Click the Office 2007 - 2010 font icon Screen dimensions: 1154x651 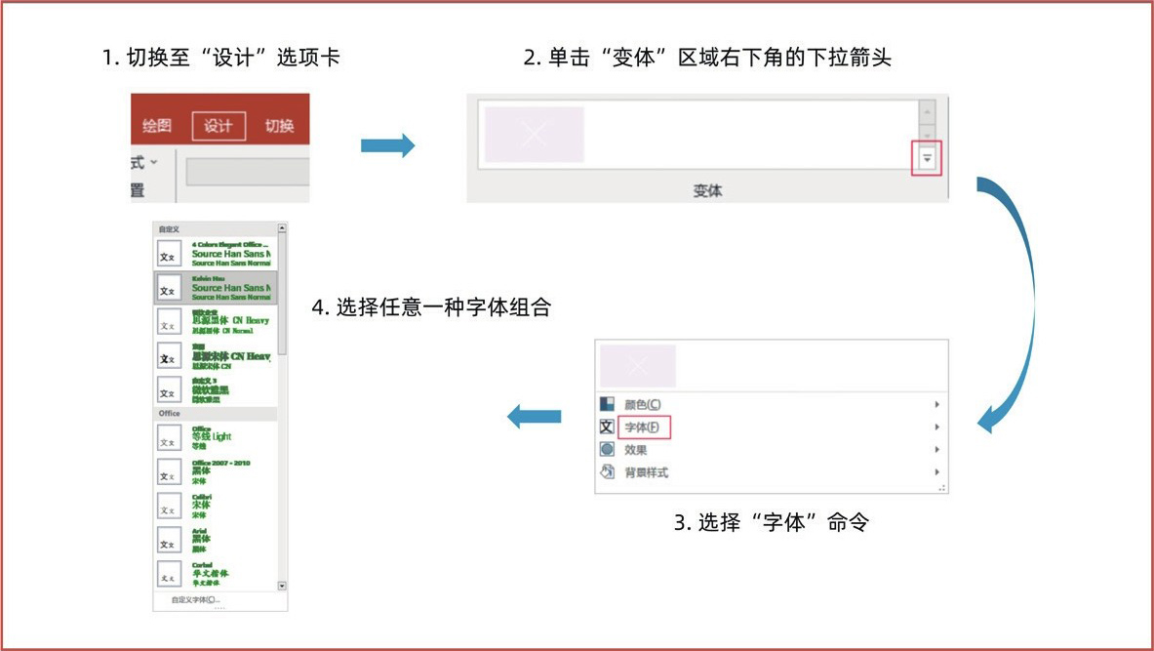pyautogui.click(x=169, y=472)
